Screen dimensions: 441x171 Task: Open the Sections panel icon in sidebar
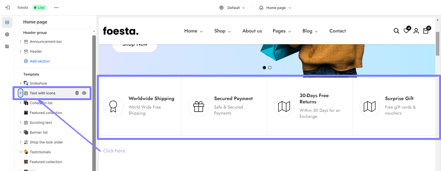[7, 22]
